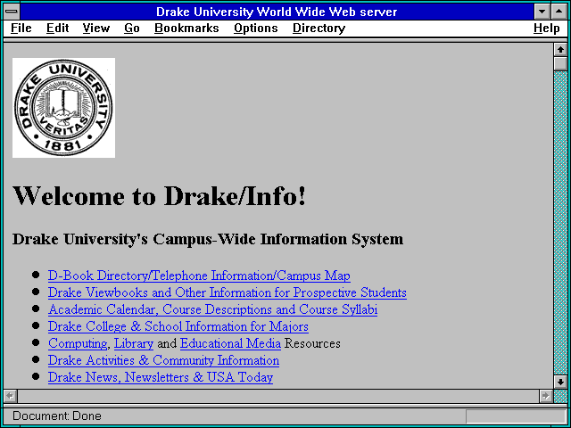This screenshot has height=428, width=571.
Task: Open D-Book Directory/Telephone Information/Campus Map link
Action: 199,276
